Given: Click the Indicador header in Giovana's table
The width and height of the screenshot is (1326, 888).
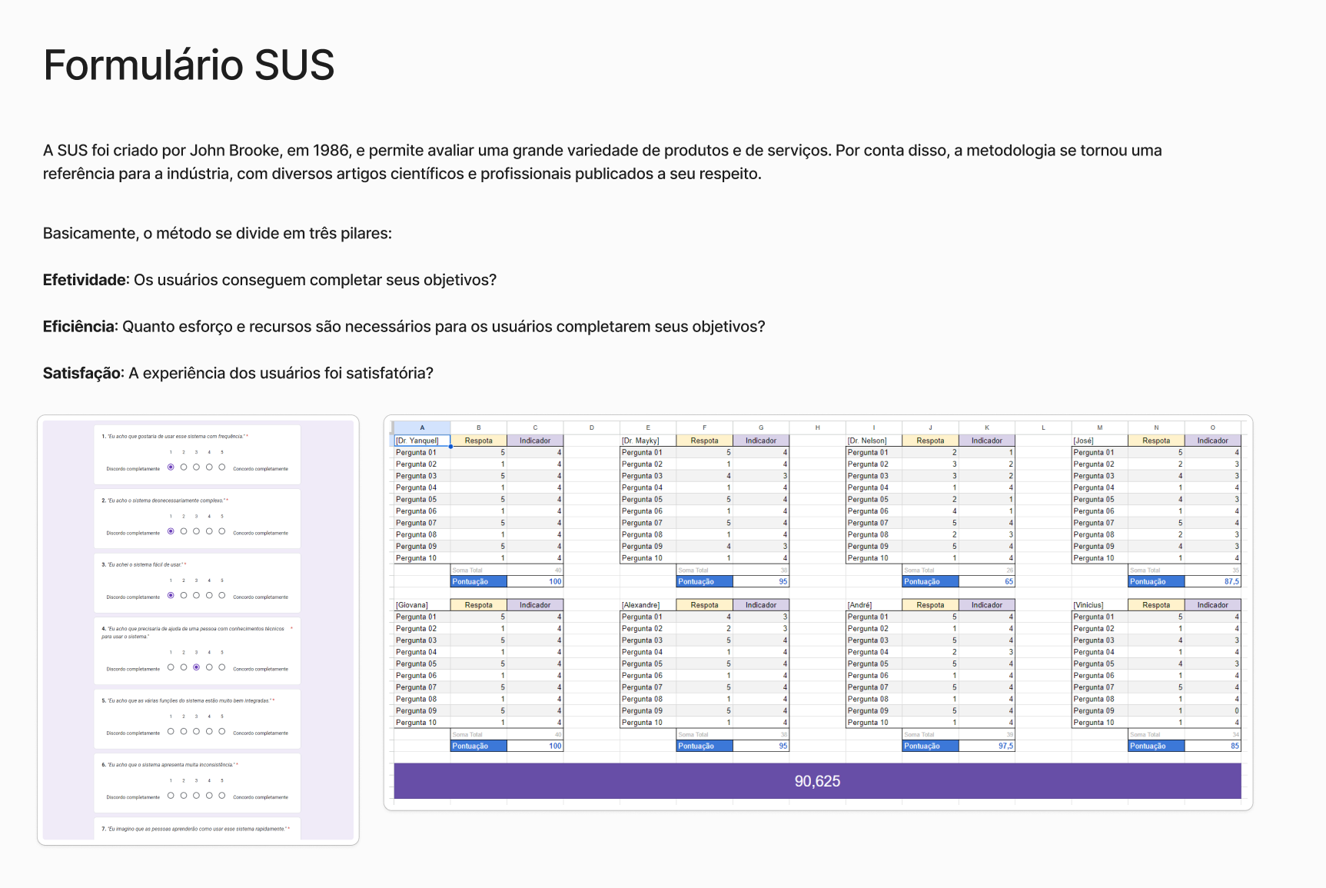Looking at the screenshot, I should click(535, 605).
